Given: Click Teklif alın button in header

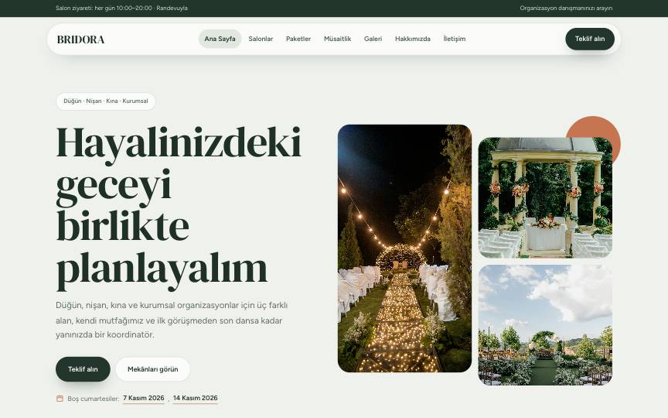Looking at the screenshot, I should 590,39.
